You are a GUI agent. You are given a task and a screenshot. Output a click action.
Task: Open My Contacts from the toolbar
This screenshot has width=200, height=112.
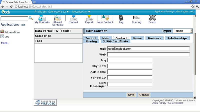[x=42, y=18]
